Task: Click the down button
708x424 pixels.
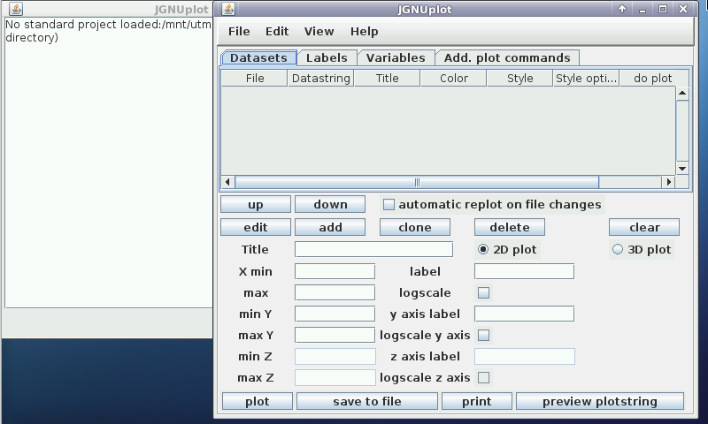Action: [330, 204]
